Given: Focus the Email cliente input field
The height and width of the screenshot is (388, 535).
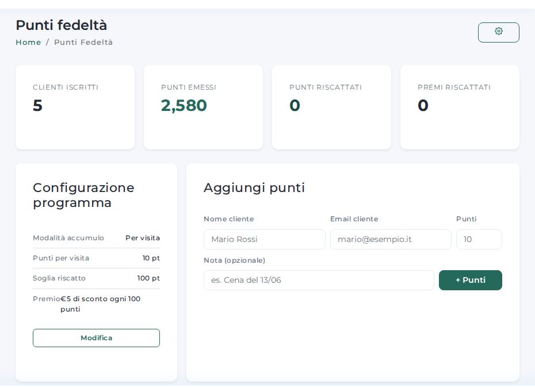Looking at the screenshot, I should point(391,239).
